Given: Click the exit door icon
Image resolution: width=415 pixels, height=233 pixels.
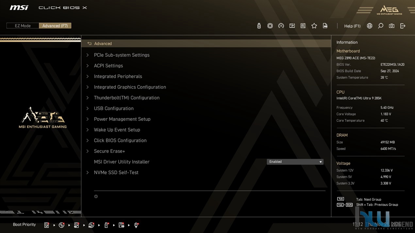Looking at the screenshot, I should point(403,26).
